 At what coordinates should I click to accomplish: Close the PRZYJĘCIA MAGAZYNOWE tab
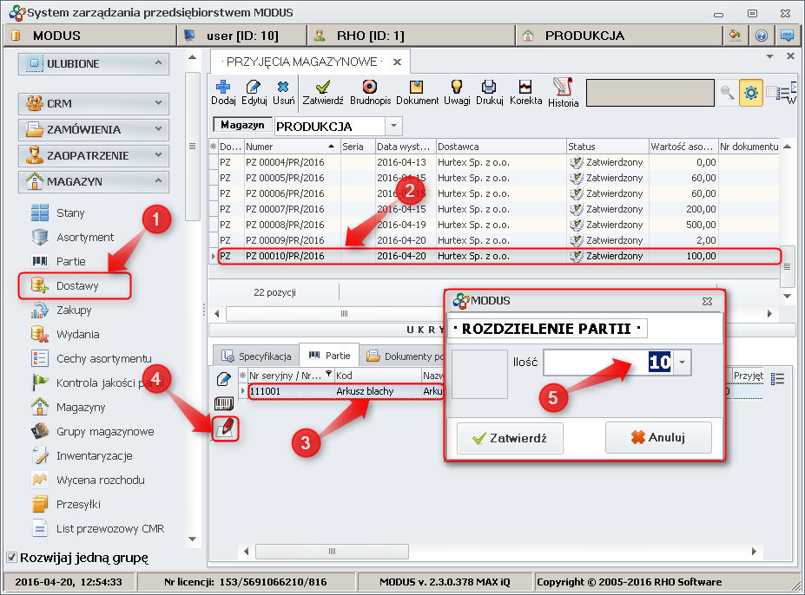click(x=397, y=62)
